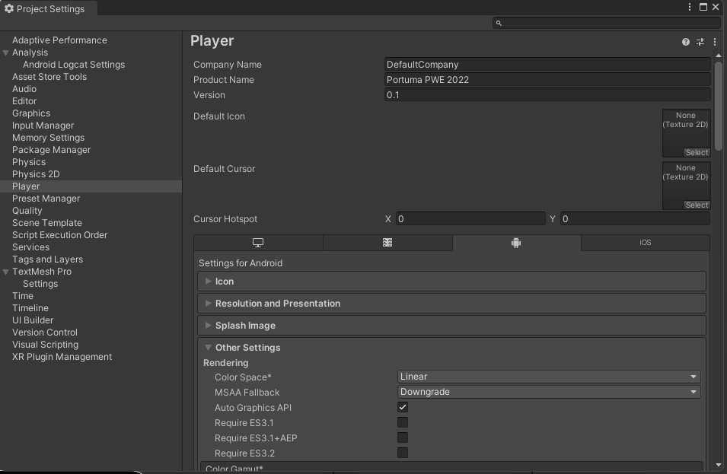The image size is (727, 474).
Task: Click the Default Cursor texture preview slot
Action: 686,186
